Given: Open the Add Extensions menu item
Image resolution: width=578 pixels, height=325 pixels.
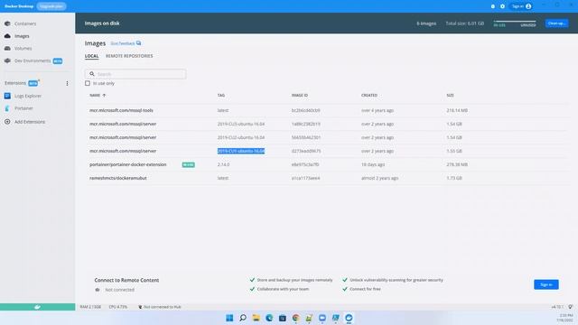Looking at the screenshot, I should point(30,122).
